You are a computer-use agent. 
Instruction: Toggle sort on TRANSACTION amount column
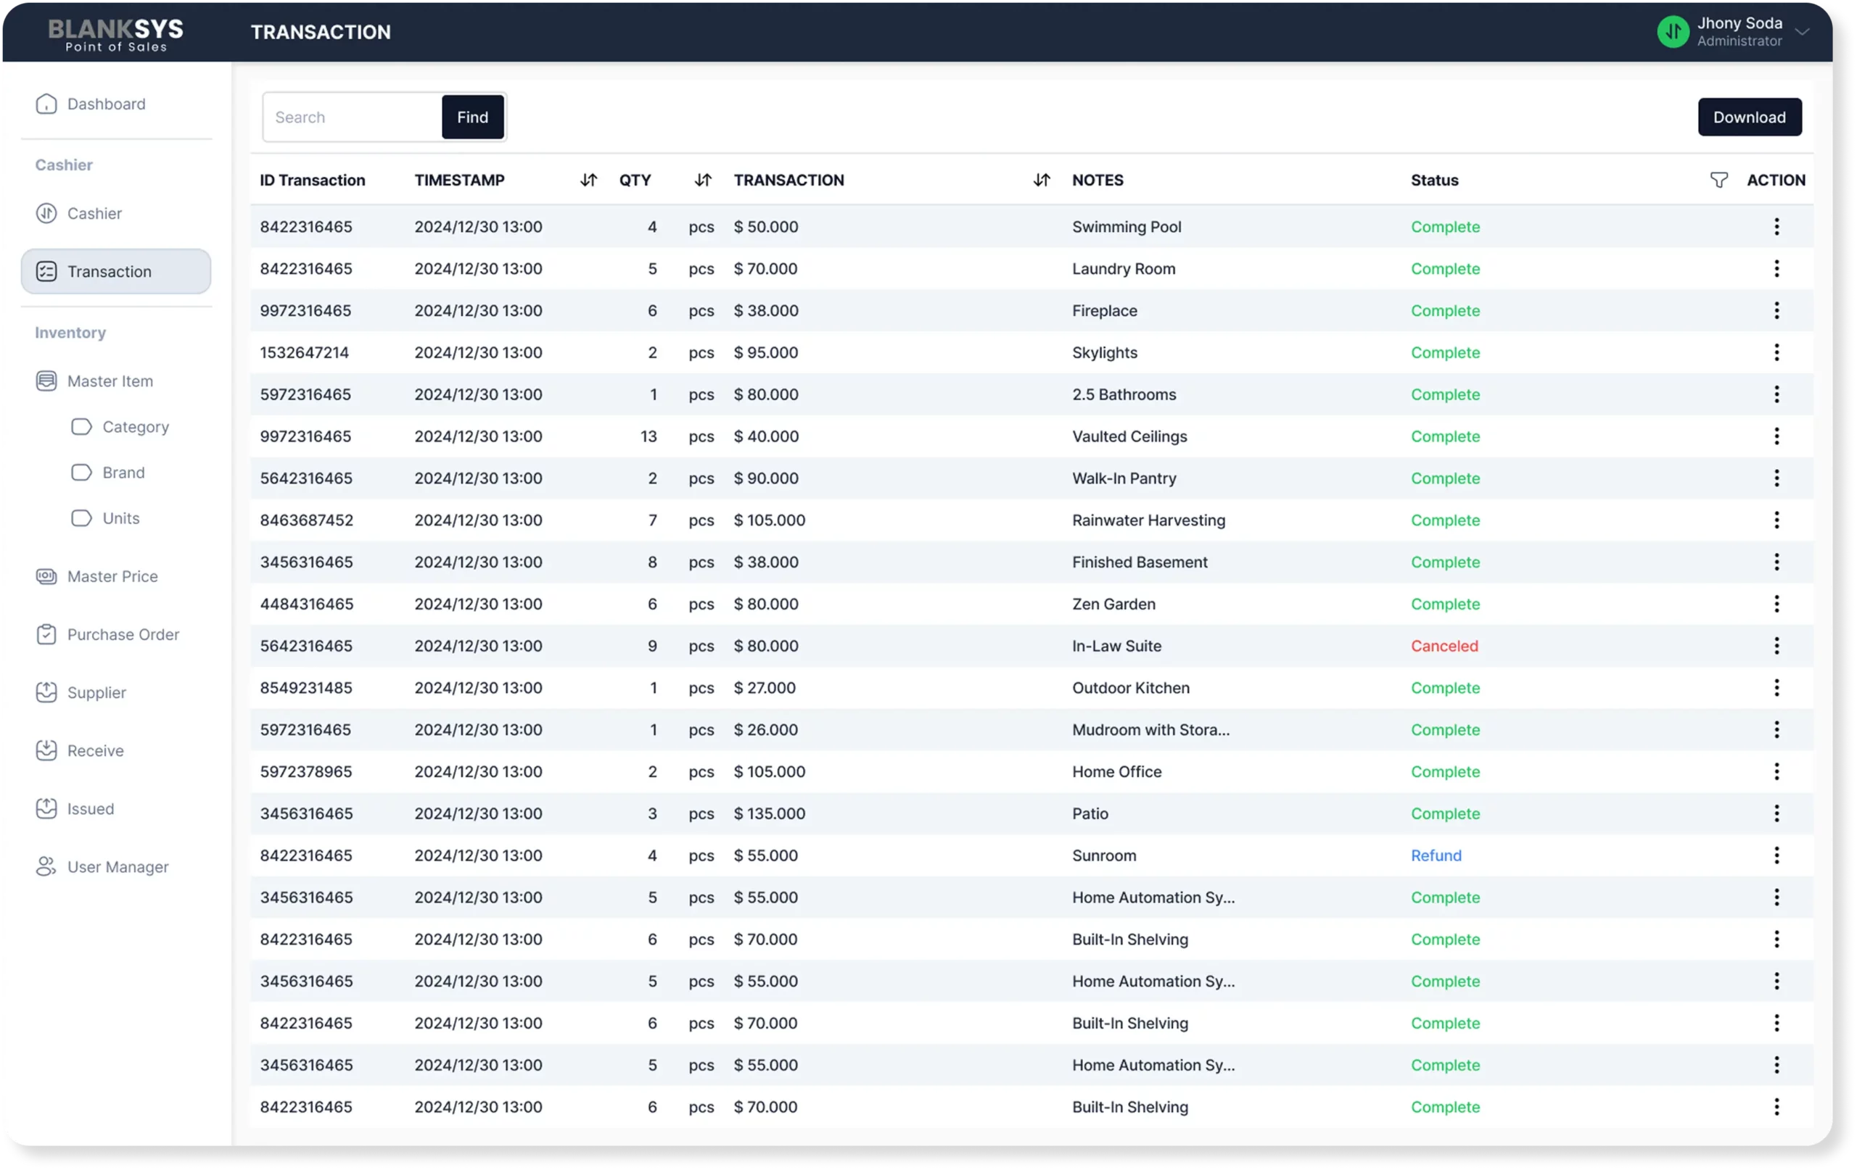point(1041,181)
